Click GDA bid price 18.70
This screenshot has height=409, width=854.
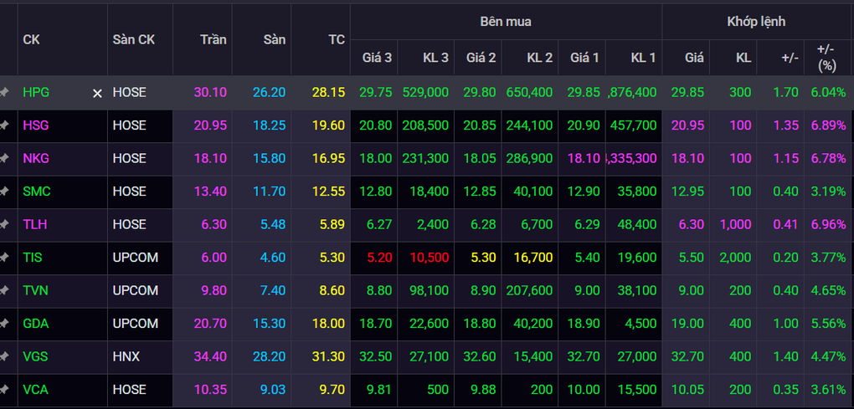point(376,324)
